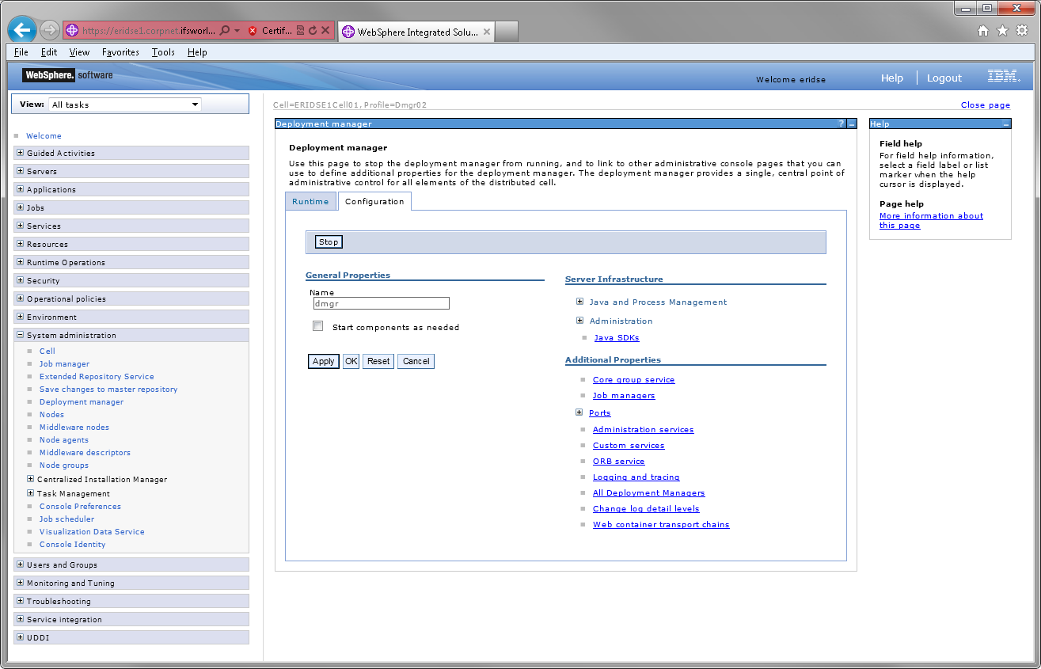The height and width of the screenshot is (669, 1041).
Task: Expand the Servers navigation section
Action: tap(20, 171)
